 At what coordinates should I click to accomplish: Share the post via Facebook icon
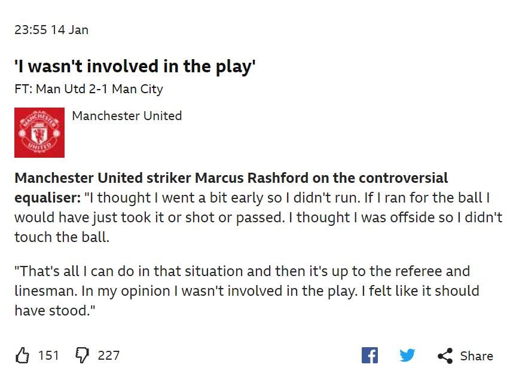point(370,356)
